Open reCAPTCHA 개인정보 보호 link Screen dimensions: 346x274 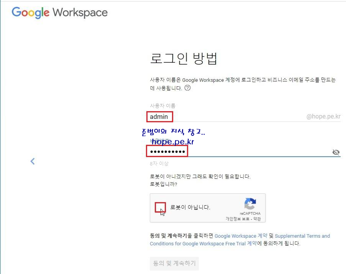click(237, 219)
